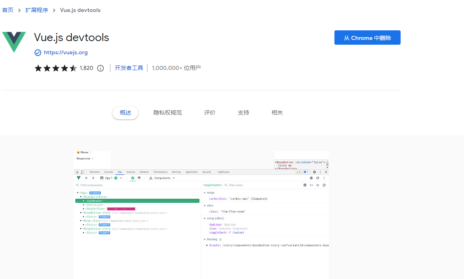Image resolution: width=464 pixels, height=279 pixels.
Task: Select the Meow story in the sidebar
Action: click(x=84, y=152)
